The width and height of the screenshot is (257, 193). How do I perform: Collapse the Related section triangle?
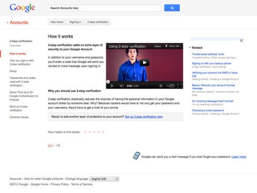(x=190, y=48)
